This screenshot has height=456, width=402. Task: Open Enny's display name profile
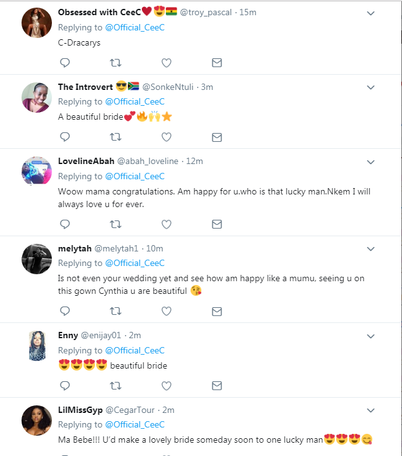67,335
